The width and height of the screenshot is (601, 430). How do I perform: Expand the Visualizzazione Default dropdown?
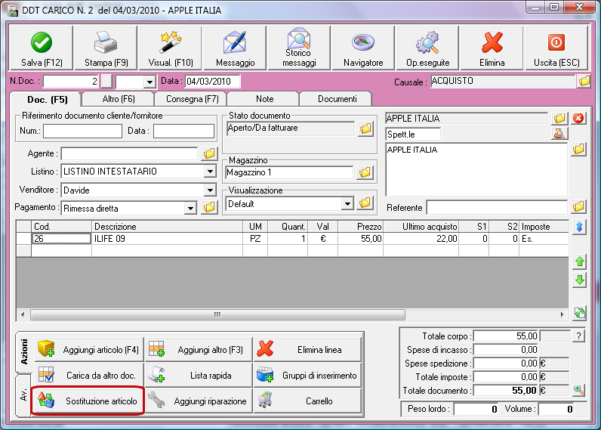point(347,204)
